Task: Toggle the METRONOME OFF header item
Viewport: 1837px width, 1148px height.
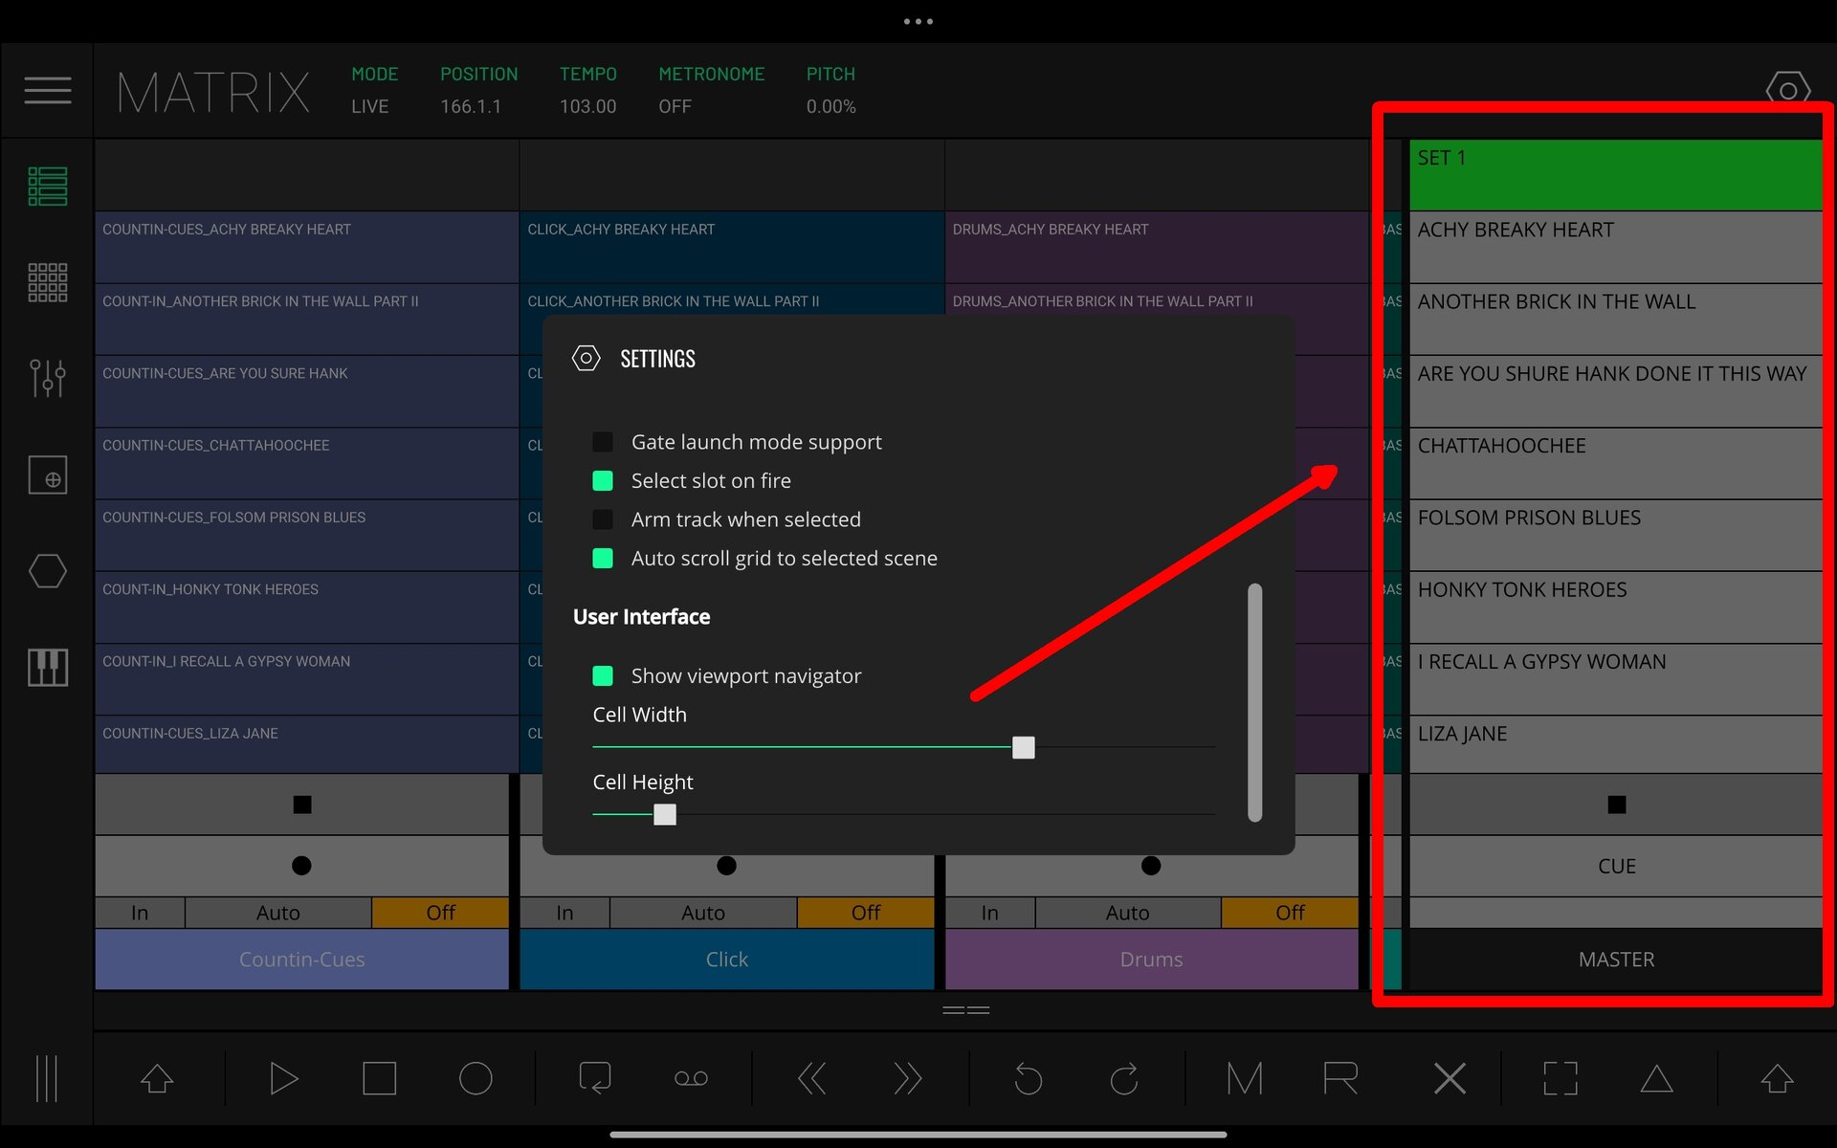Action: click(x=711, y=90)
